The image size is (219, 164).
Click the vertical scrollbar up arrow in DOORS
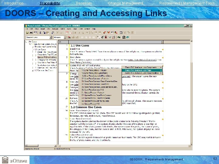pyautogui.click(x=191, y=41)
